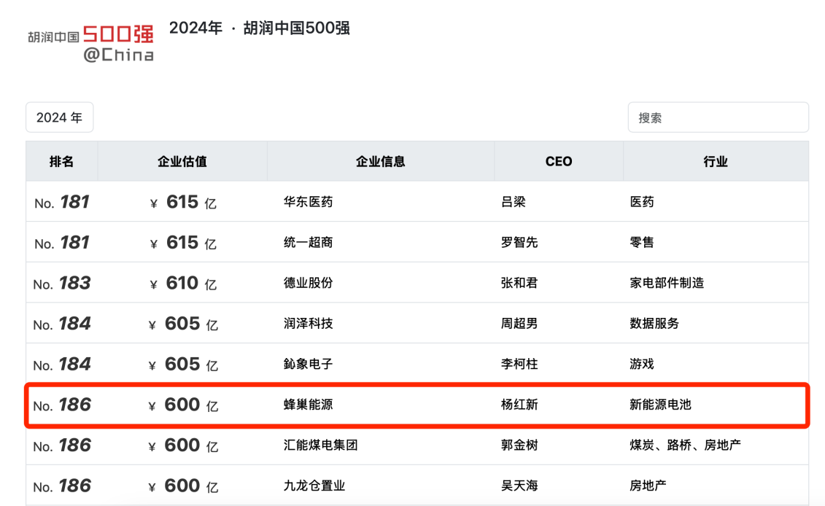
Task: Click the ¥ 605 亿 valuation of 润泽科技
Action: click(x=183, y=324)
